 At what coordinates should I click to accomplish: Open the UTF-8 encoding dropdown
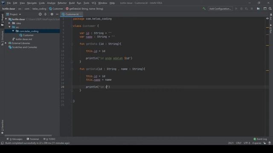click(247, 143)
